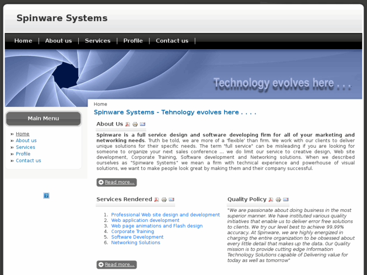Open About us in top navigation bar

pyautogui.click(x=59, y=41)
